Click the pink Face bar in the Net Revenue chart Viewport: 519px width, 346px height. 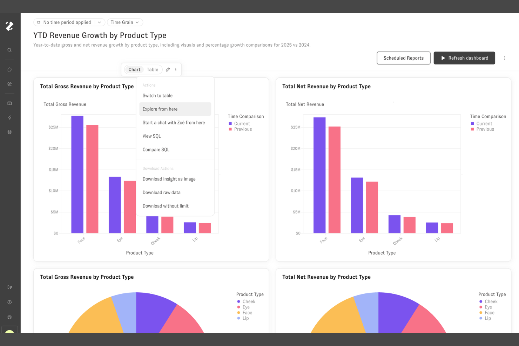[x=335, y=180]
